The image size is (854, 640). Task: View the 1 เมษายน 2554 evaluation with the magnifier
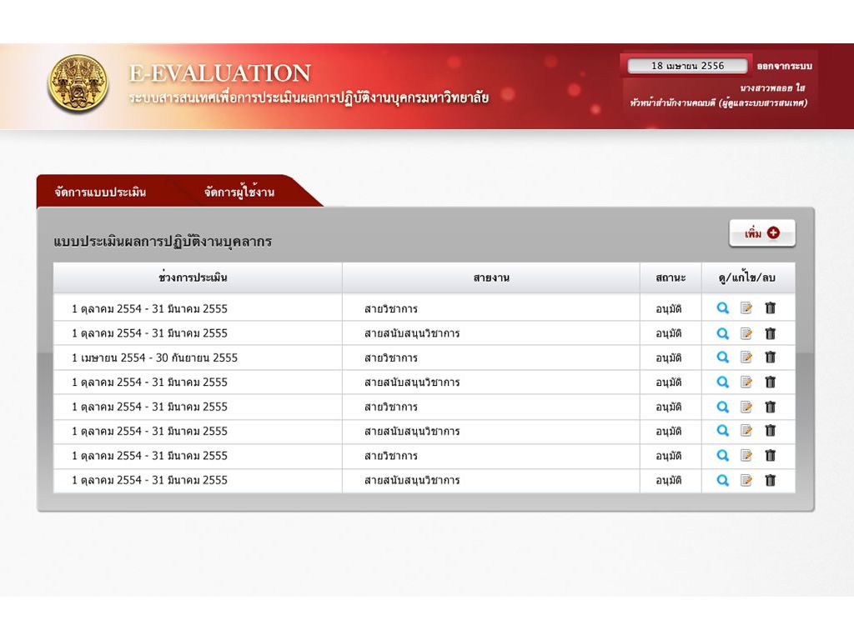722,357
